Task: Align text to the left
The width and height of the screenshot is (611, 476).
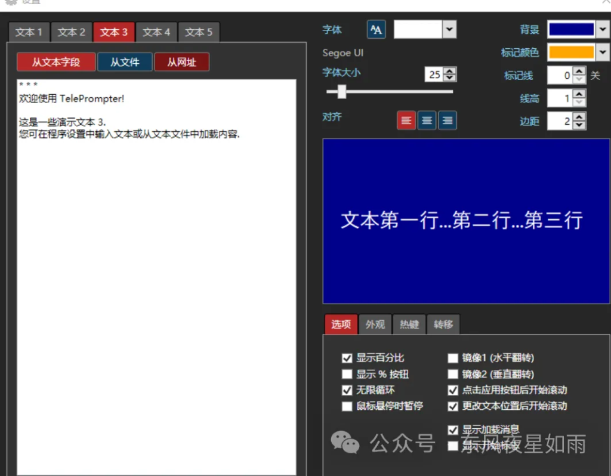Action: 406,120
